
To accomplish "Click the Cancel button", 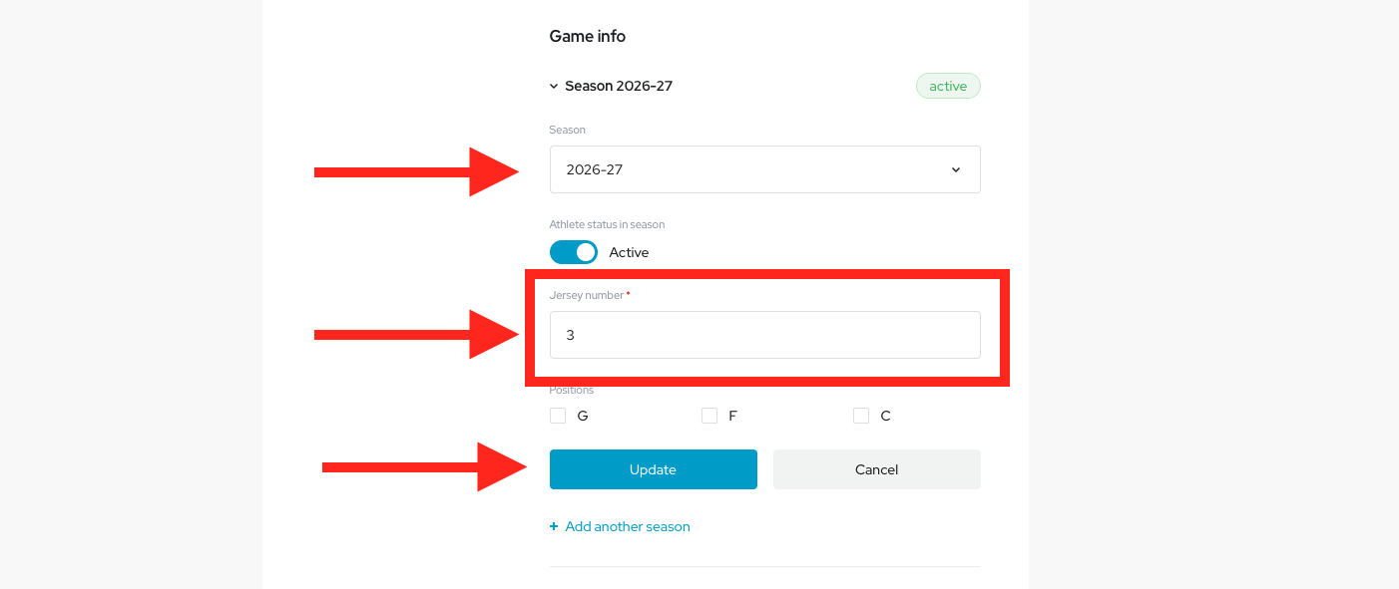I will coord(877,469).
